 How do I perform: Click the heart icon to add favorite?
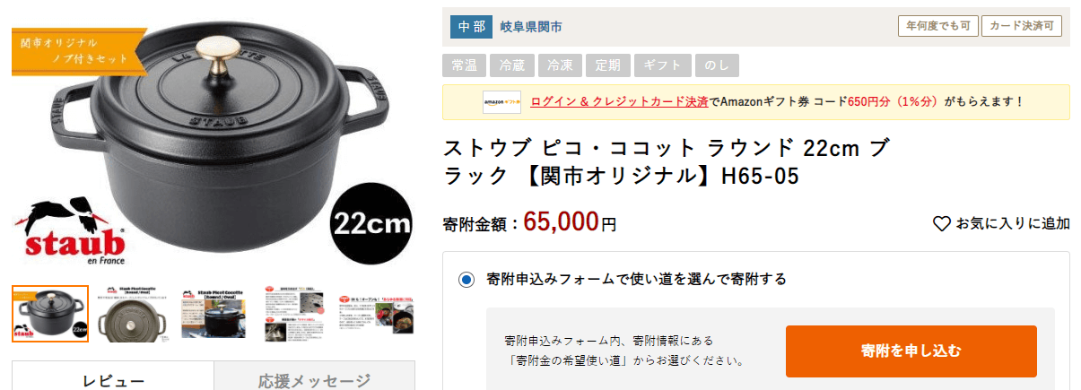click(941, 224)
